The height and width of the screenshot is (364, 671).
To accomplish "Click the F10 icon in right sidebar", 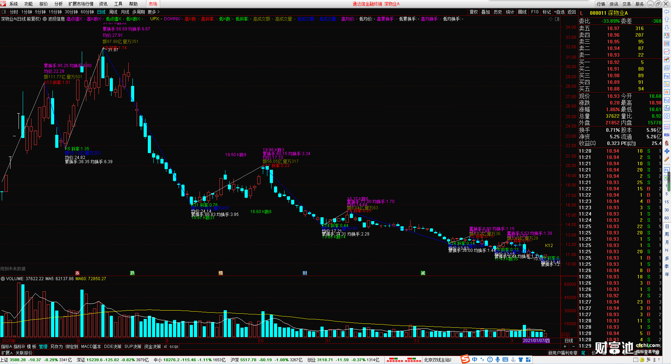I will 666,76.
